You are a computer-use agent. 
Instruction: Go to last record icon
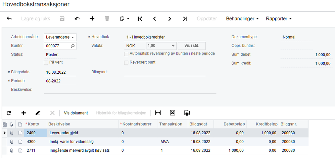185,19
